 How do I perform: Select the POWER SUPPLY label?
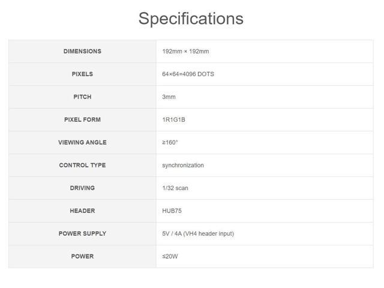[82, 234]
